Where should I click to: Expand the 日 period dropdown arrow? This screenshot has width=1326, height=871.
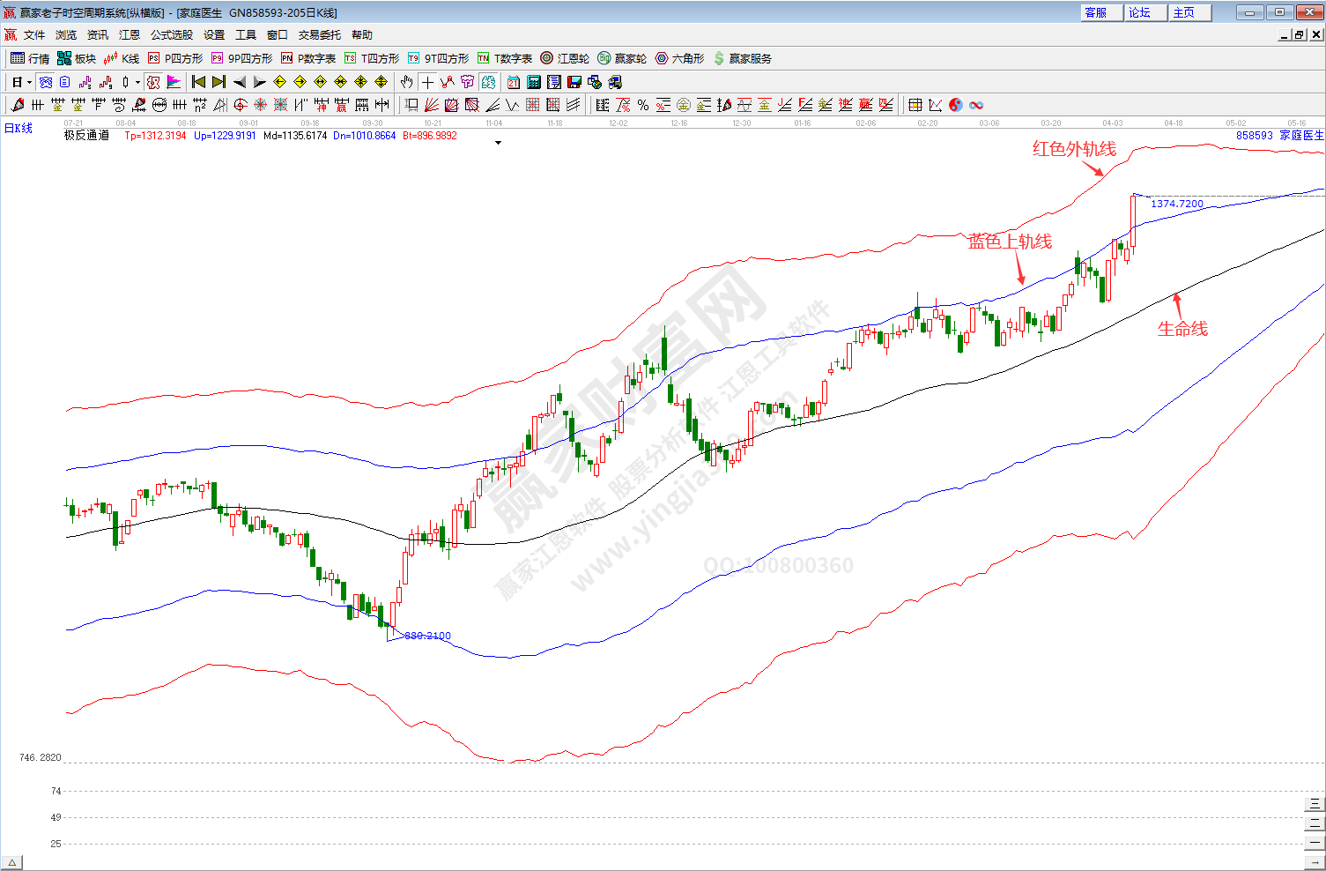click(x=29, y=83)
